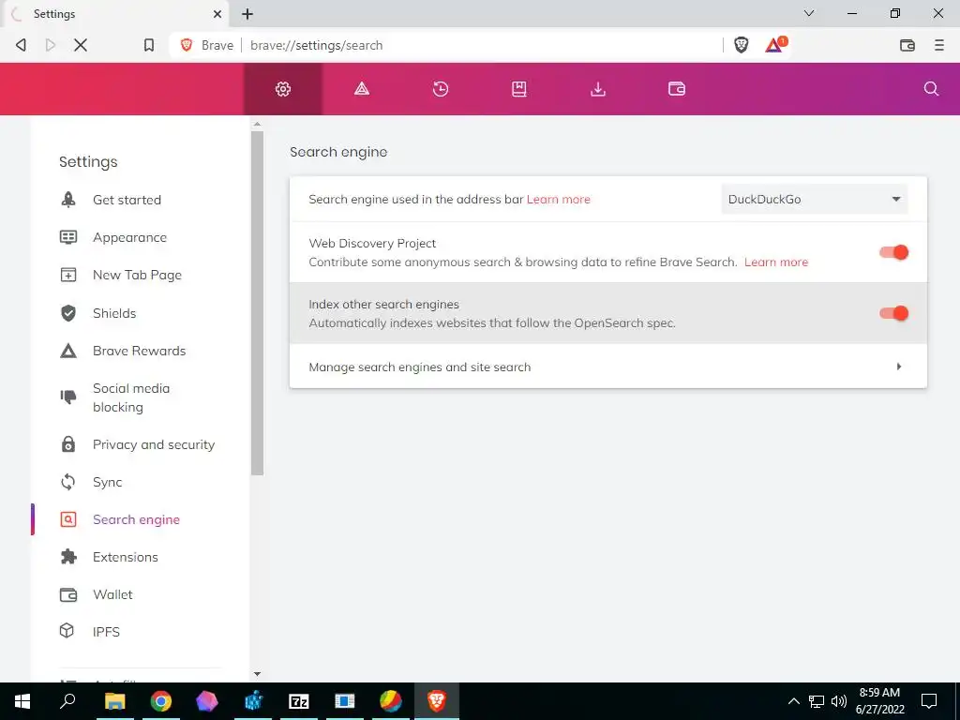Click Learn more link for Web Discovery Project
The height and width of the screenshot is (720, 960).
coord(775,262)
